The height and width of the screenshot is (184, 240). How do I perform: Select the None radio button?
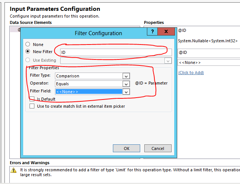click(x=28, y=45)
